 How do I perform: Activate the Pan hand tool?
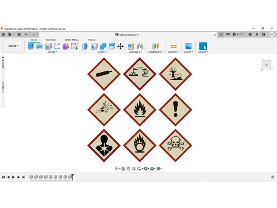point(128,169)
